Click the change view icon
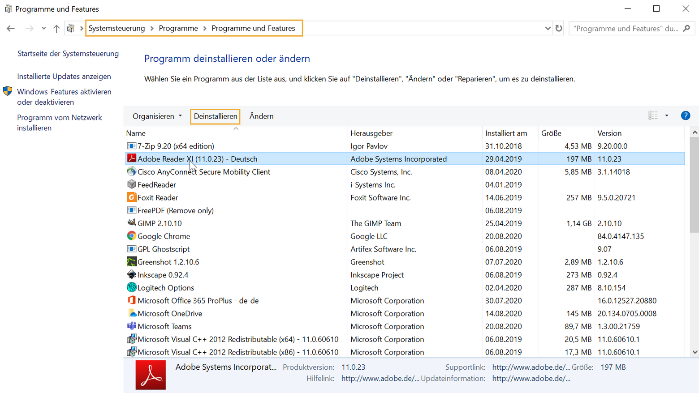The height and width of the screenshot is (393, 699). pos(654,115)
